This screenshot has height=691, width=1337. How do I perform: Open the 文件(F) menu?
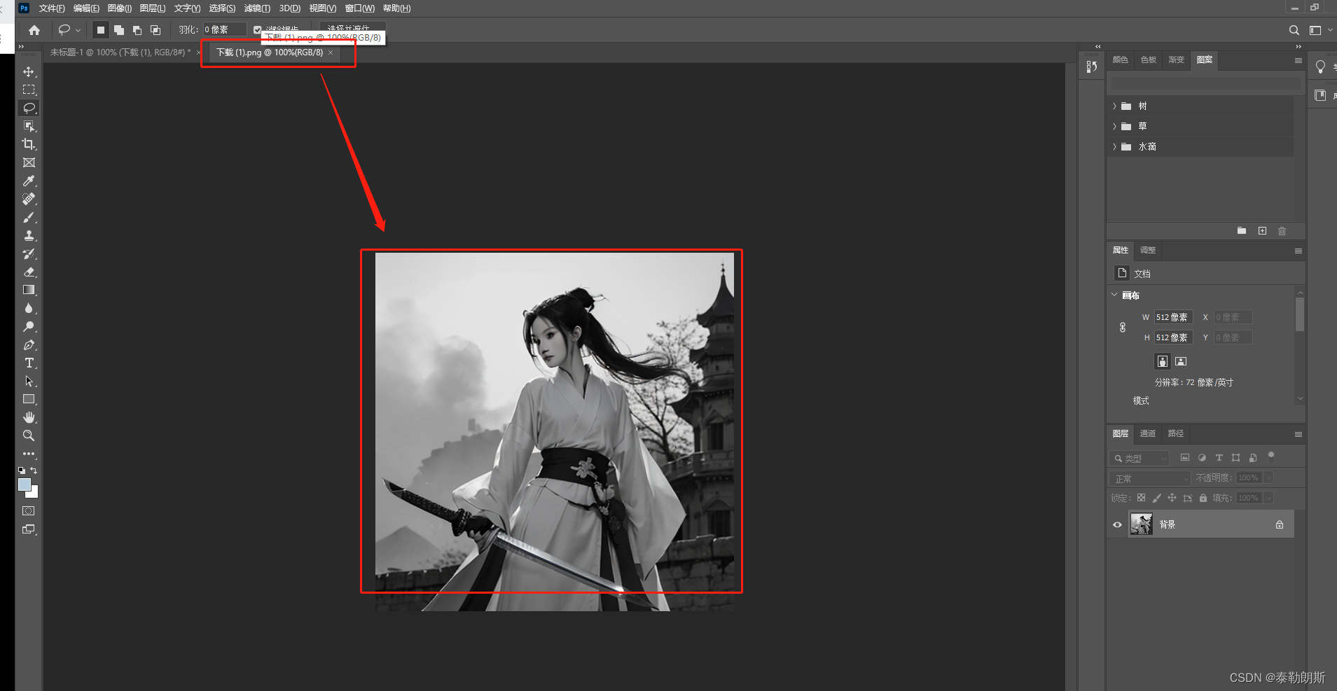pos(52,8)
